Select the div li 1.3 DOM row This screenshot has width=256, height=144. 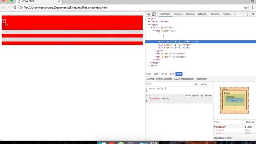coord(201,48)
